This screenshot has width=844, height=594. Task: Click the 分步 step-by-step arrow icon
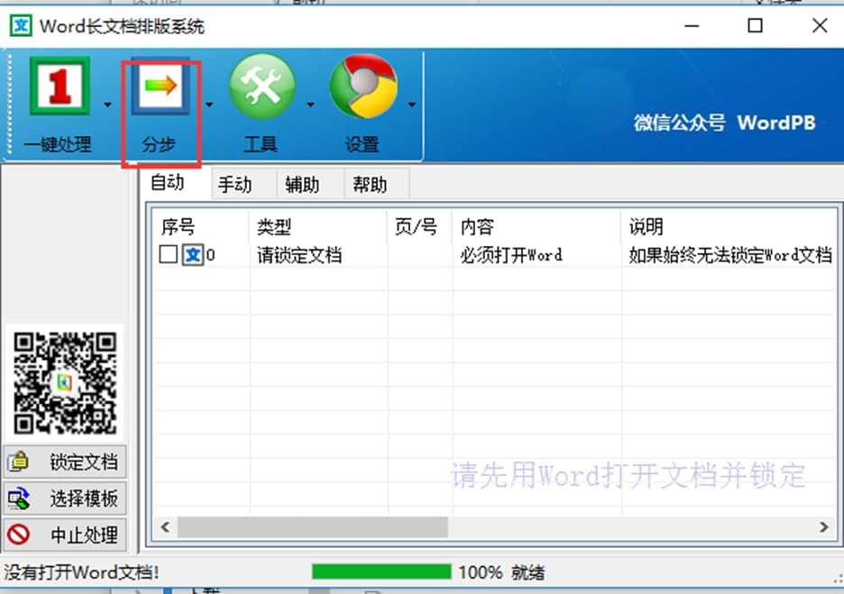tap(160, 87)
